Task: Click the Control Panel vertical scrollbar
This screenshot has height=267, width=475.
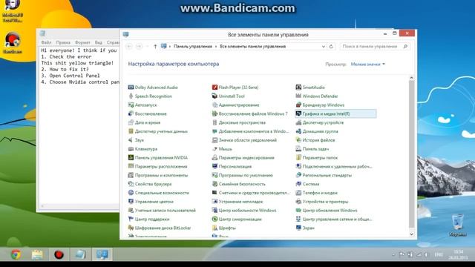Action: (411, 154)
